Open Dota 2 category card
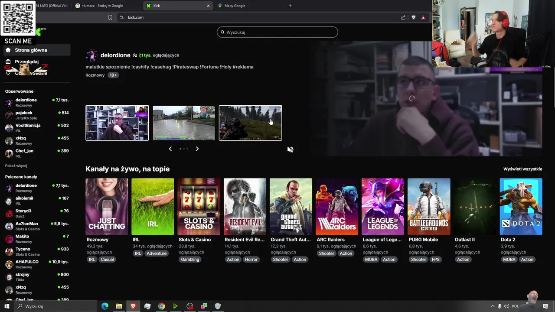This screenshot has height=312, width=555. click(521, 207)
